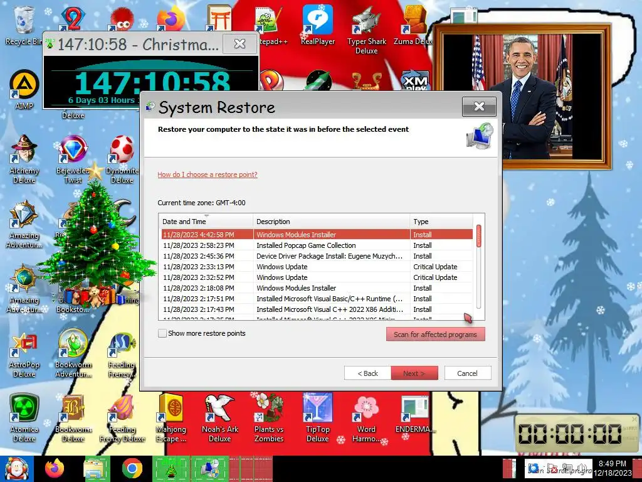Switch to System Restore taskbar item
Viewport: 642px width, 482px height.
pyautogui.click(x=209, y=469)
